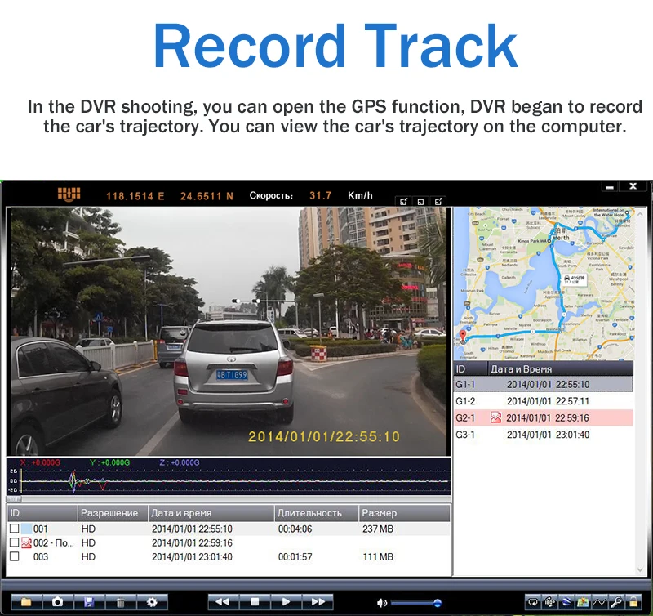Take a snapshot with the camera icon
This screenshot has height=616, width=653.
[57, 602]
